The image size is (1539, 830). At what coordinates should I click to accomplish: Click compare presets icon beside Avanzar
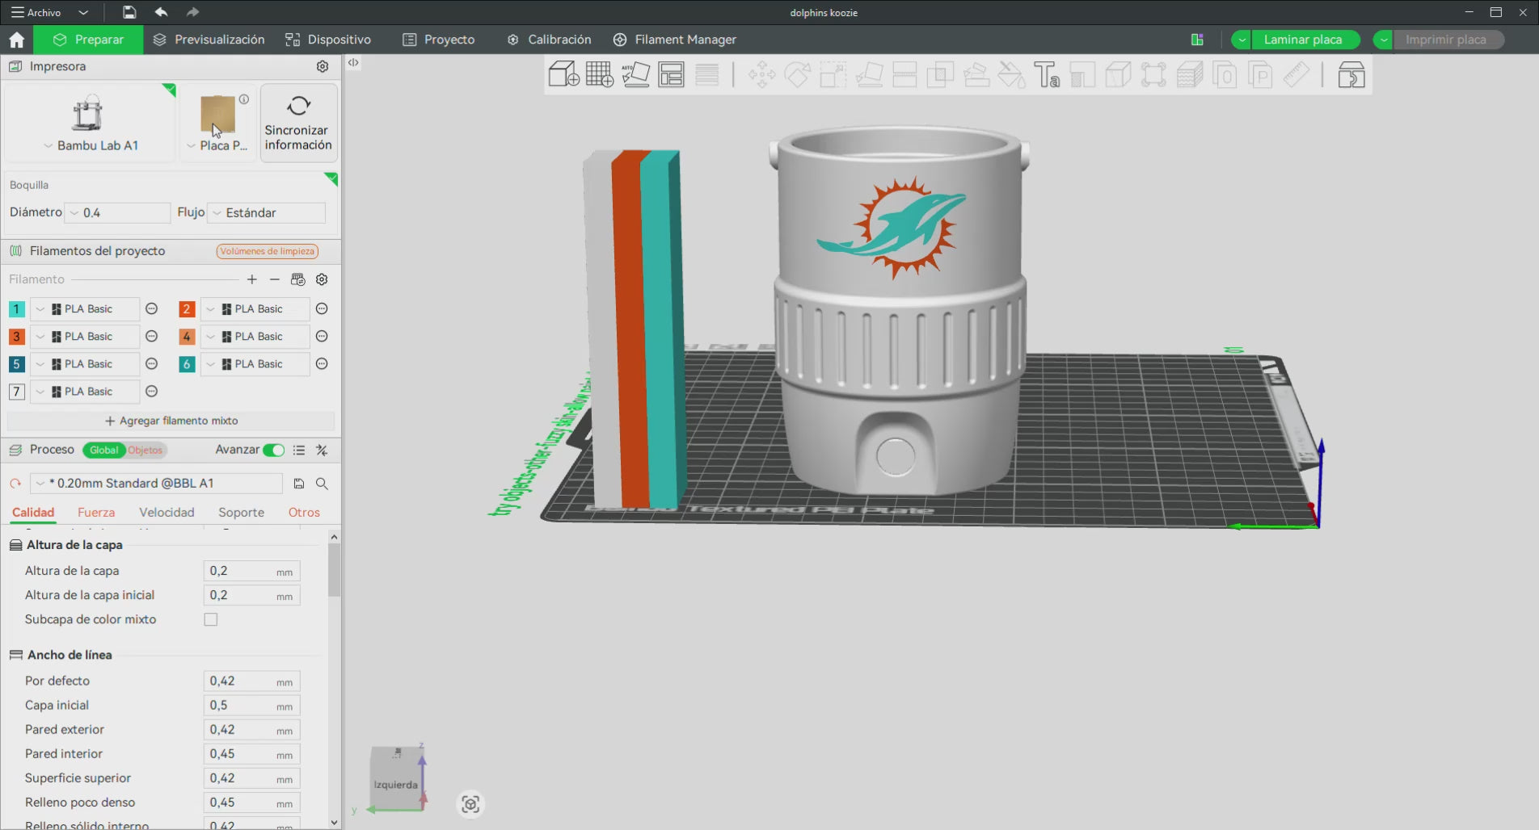click(322, 450)
